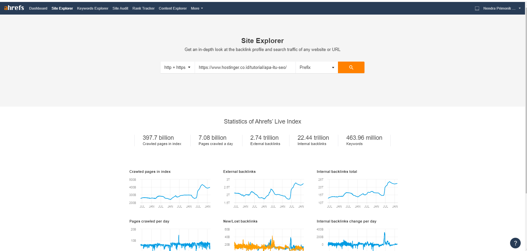Click the Internal backlinks total chart

357,192
